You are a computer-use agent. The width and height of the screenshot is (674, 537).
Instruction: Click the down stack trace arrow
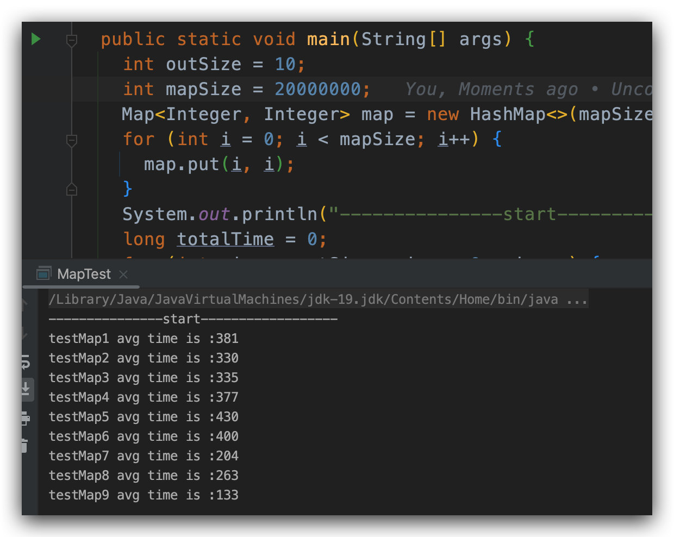[24, 333]
